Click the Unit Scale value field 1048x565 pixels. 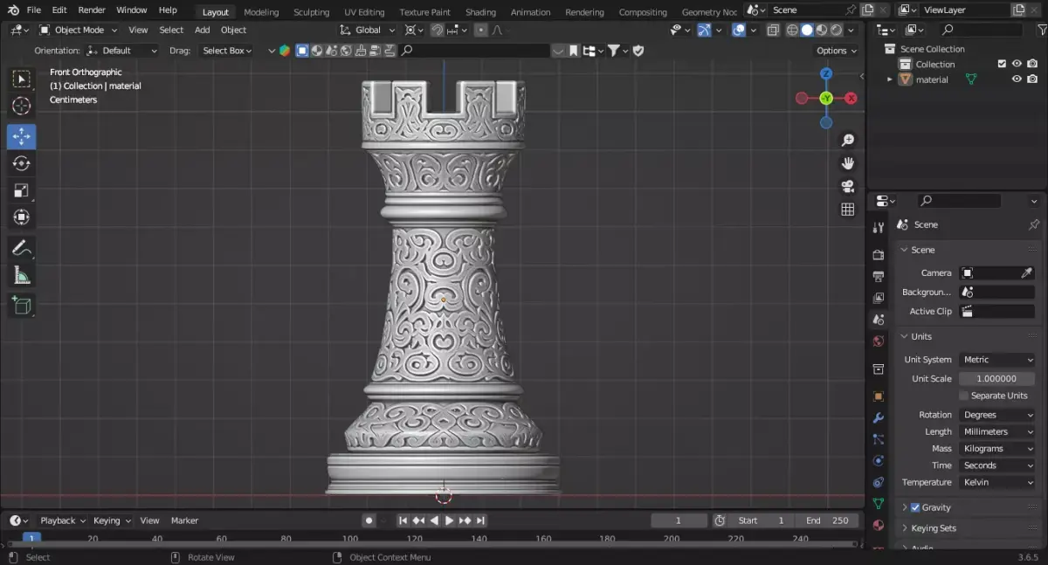pyautogui.click(x=996, y=379)
